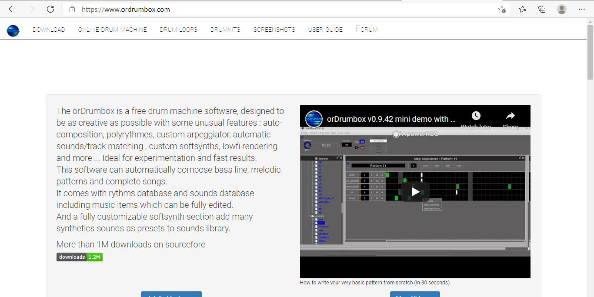594x297 pixels.
Task: Open the DRUMKITS navigation link
Action: tap(225, 30)
